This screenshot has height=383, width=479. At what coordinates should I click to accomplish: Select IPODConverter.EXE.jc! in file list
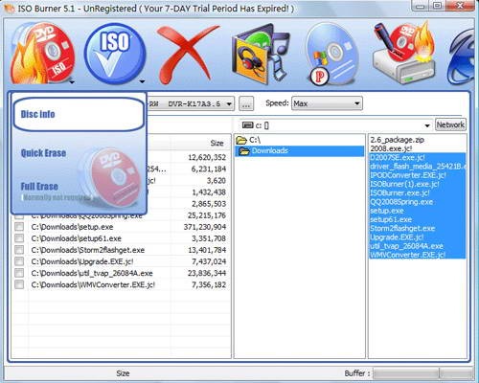(417, 175)
